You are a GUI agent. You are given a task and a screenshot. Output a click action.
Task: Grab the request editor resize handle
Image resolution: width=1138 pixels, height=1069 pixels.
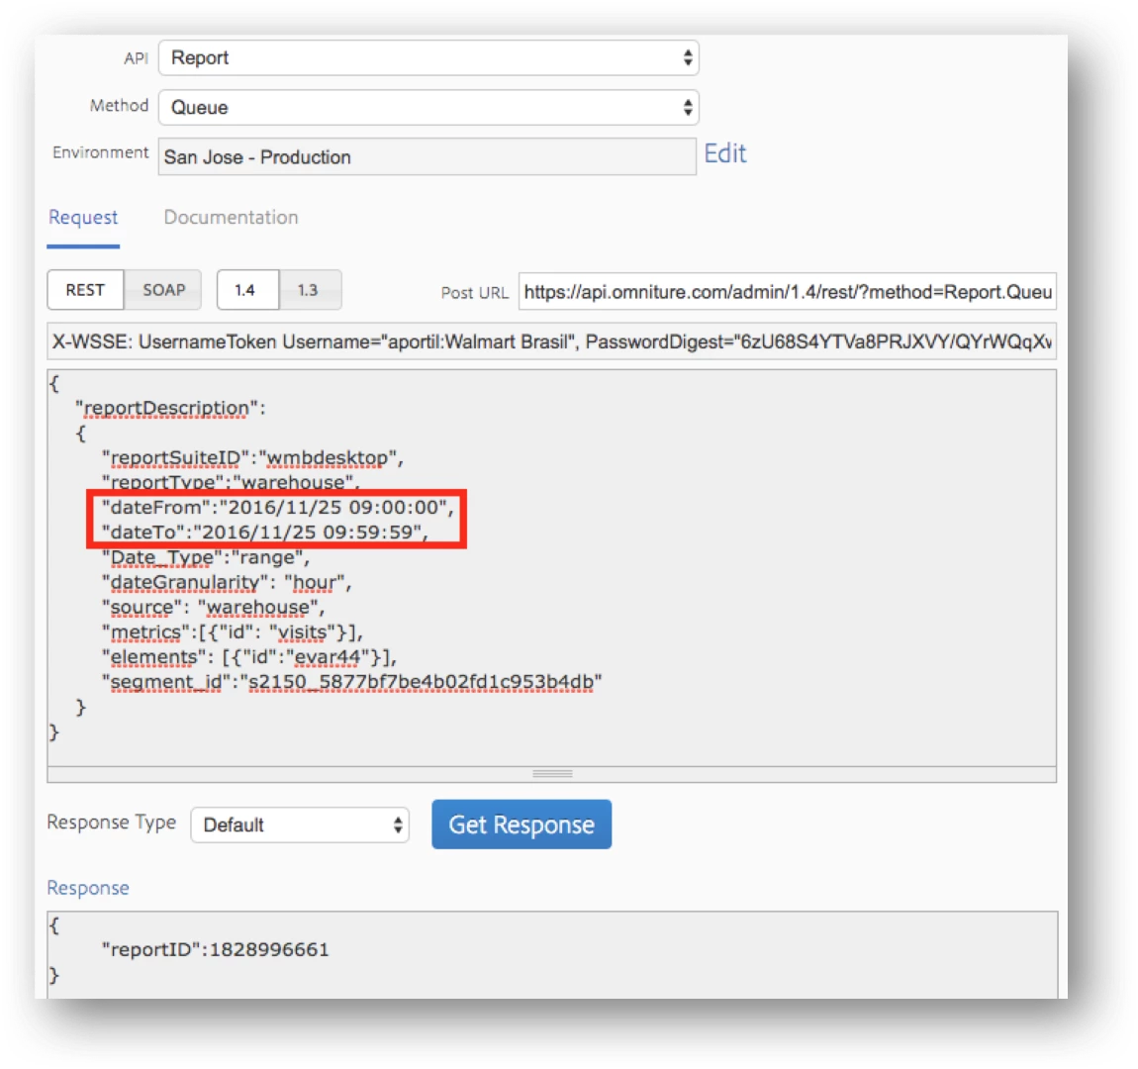[x=552, y=774]
